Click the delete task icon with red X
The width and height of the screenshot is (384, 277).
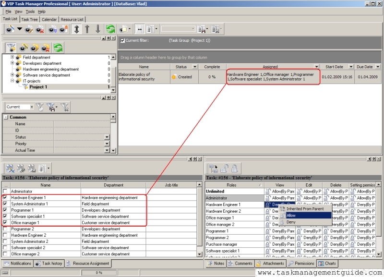tap(40, 29)
